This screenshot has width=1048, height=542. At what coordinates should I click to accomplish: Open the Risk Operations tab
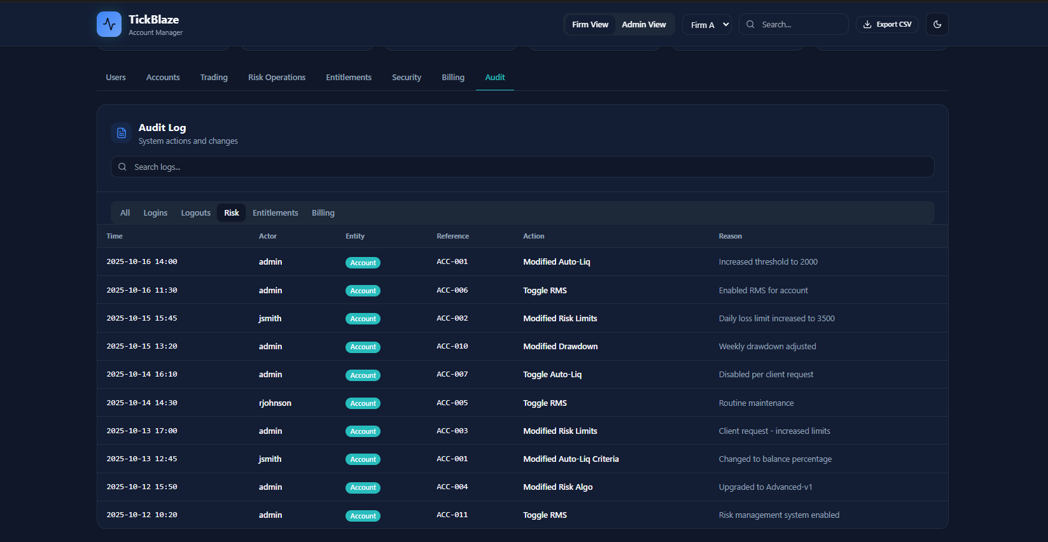tap(277, 77)
